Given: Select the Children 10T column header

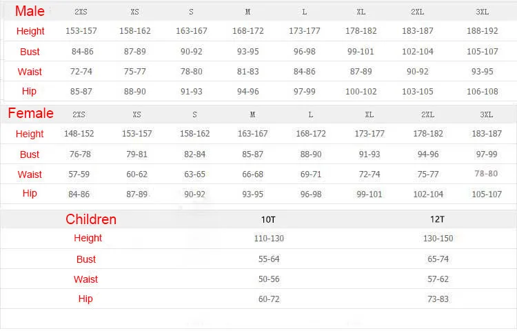Looking at the screenshot, I should coord(268,220).
